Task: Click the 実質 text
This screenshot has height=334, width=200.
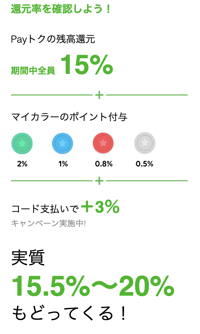Action: tap(28, 257)
